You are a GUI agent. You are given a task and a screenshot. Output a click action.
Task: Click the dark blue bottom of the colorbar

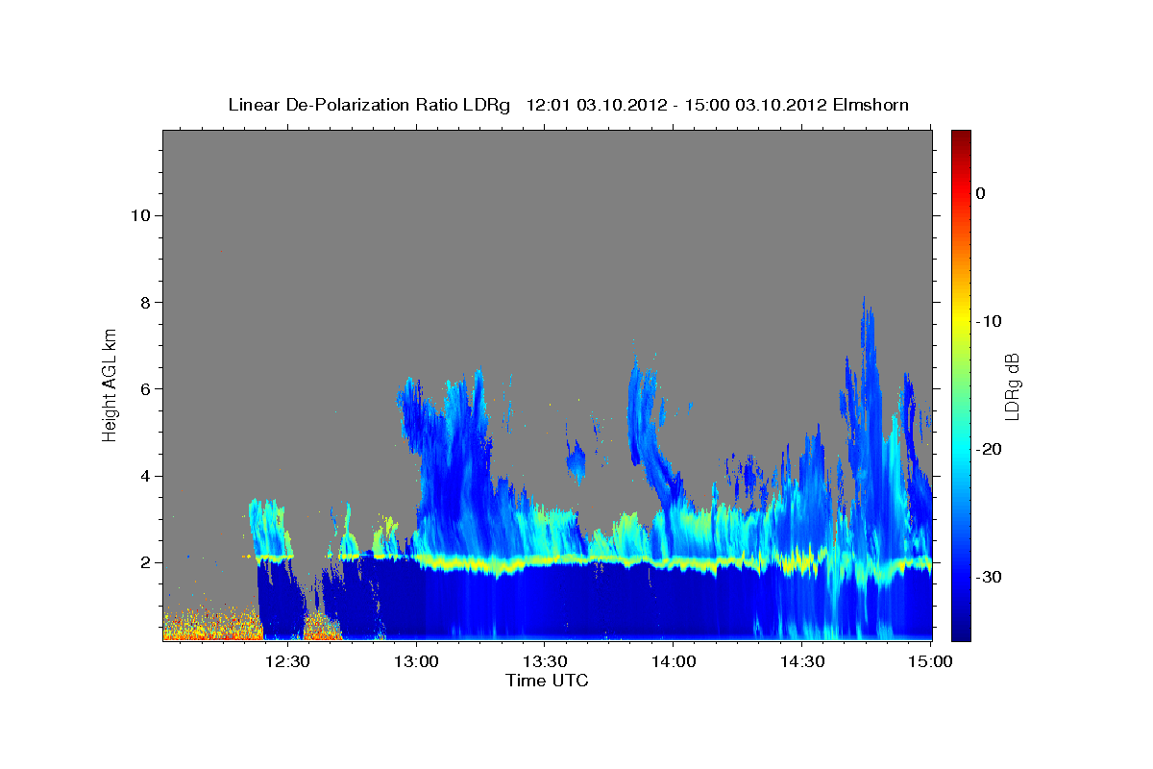pyautogui.click(x=961, y=630)
